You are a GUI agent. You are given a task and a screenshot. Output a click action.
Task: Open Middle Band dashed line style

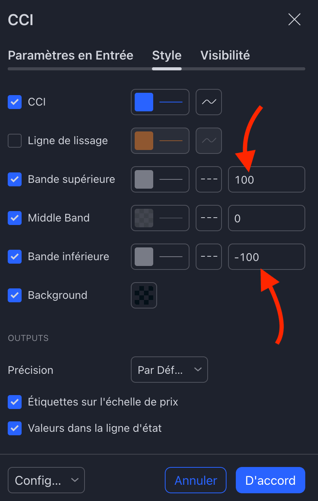click(x=209, y=218)
